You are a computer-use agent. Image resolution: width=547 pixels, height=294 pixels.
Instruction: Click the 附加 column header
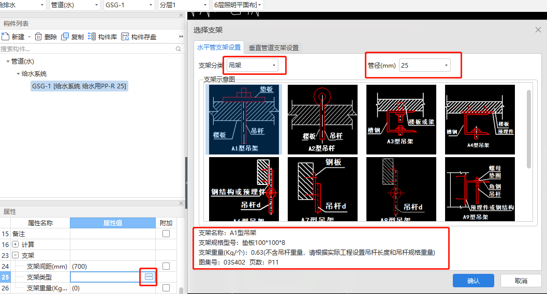pyautogui.click(x=166, y=223)
